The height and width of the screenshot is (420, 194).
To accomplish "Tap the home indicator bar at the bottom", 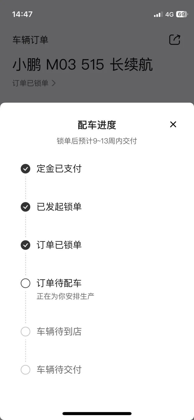I will click(x=97, y=413).
